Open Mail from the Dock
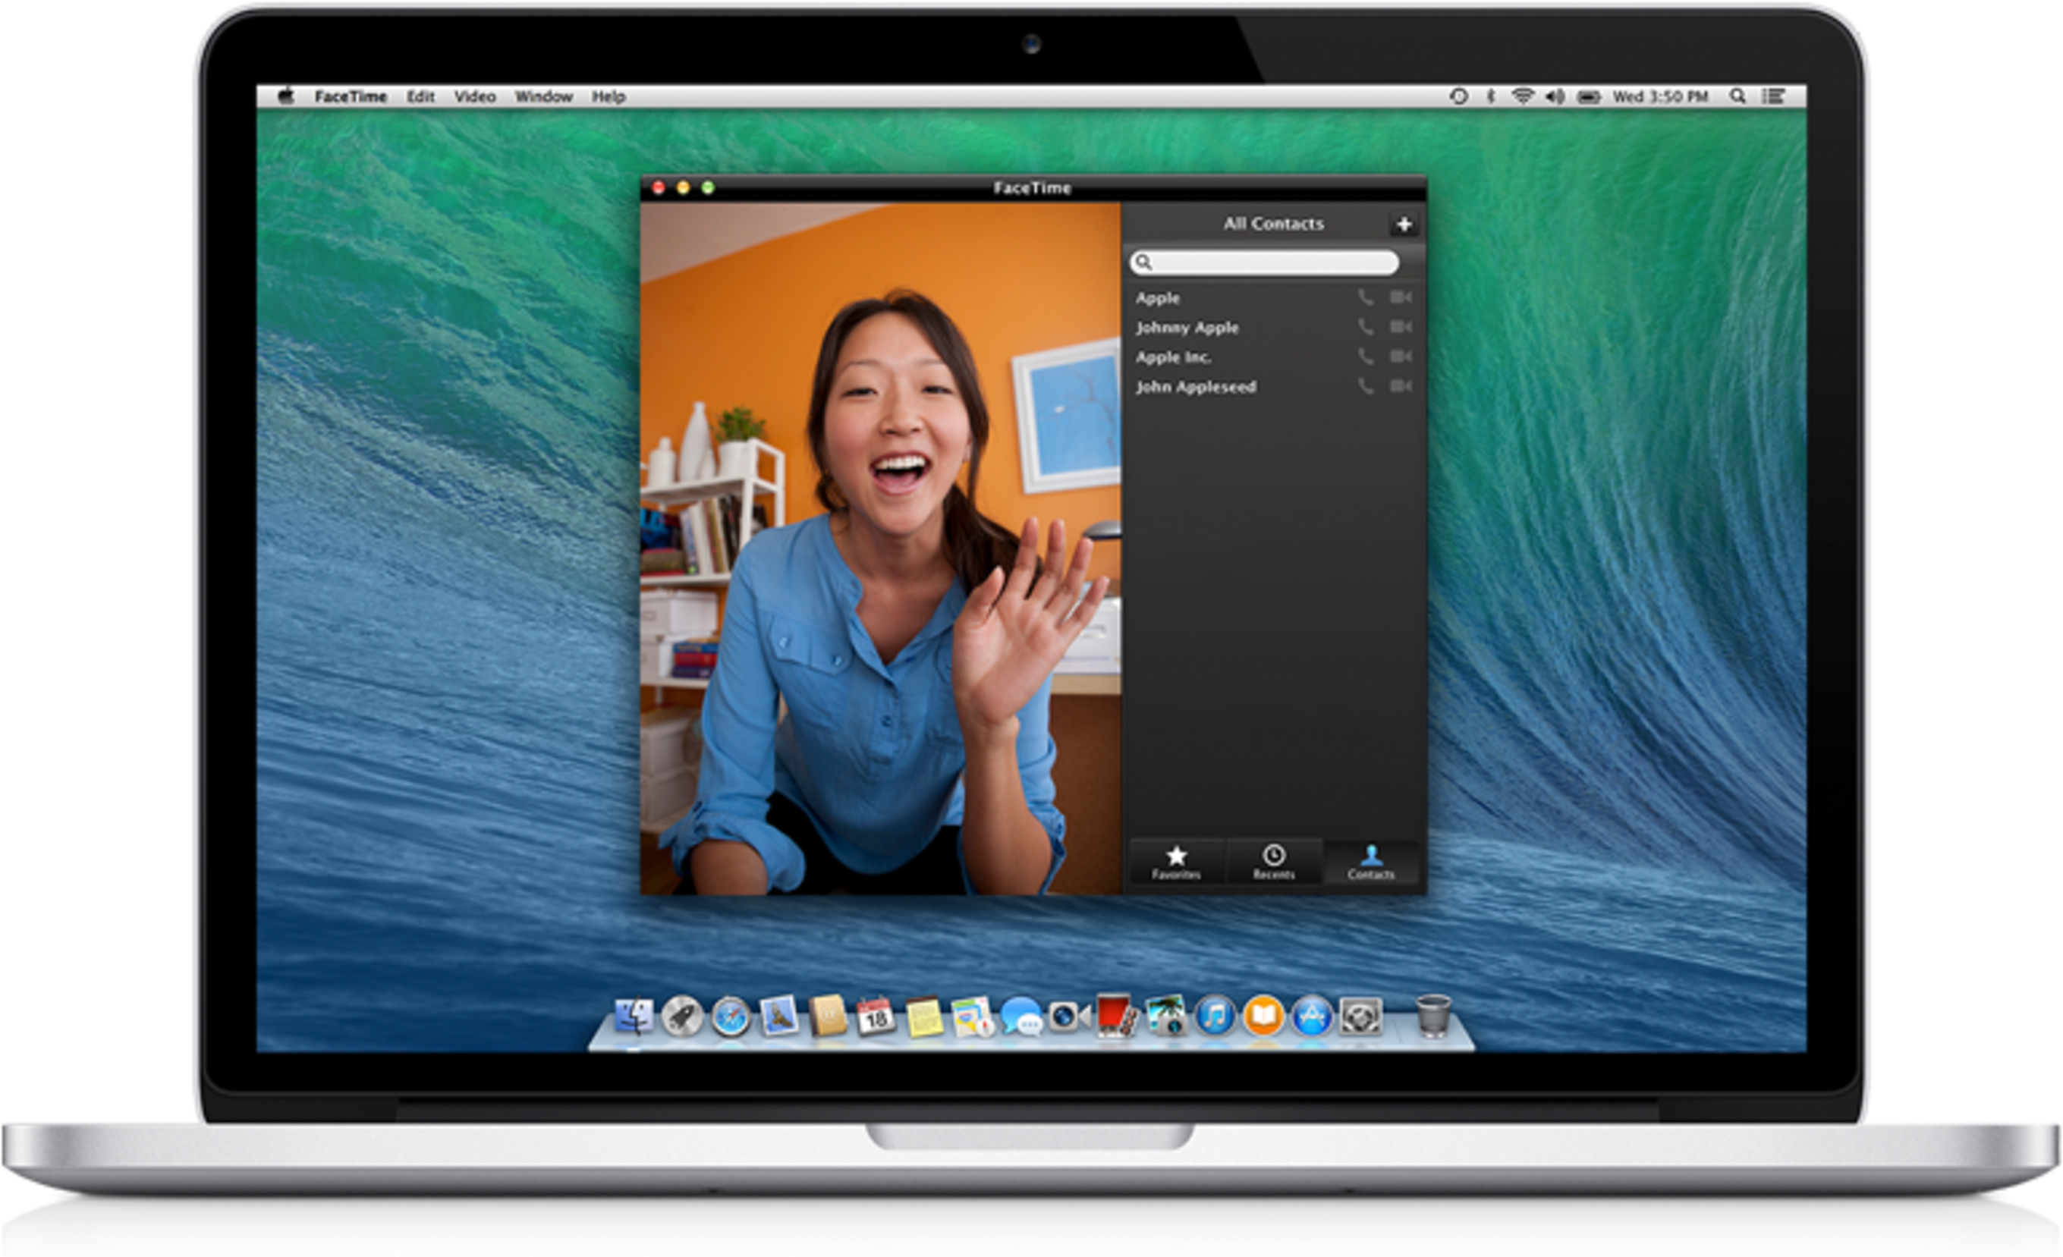This screenshot has height=1257, width=2063. pos(778,1015)
